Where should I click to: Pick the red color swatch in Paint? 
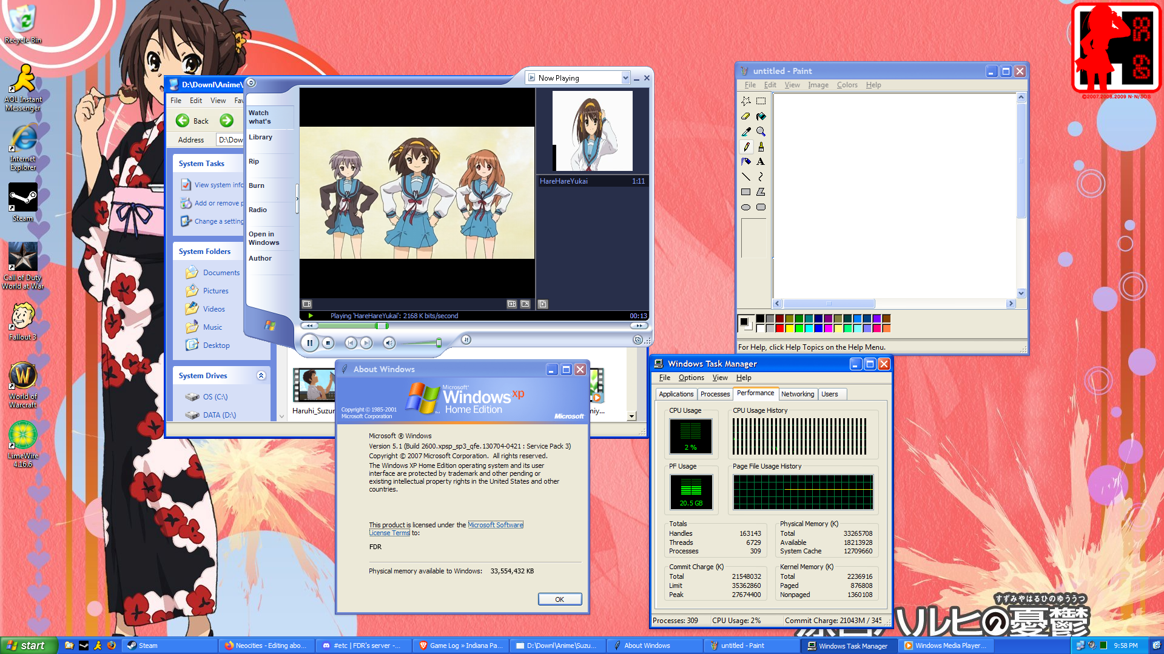click(779, 329)
